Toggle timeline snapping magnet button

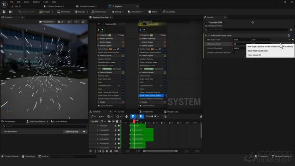(x=133, y=117)
